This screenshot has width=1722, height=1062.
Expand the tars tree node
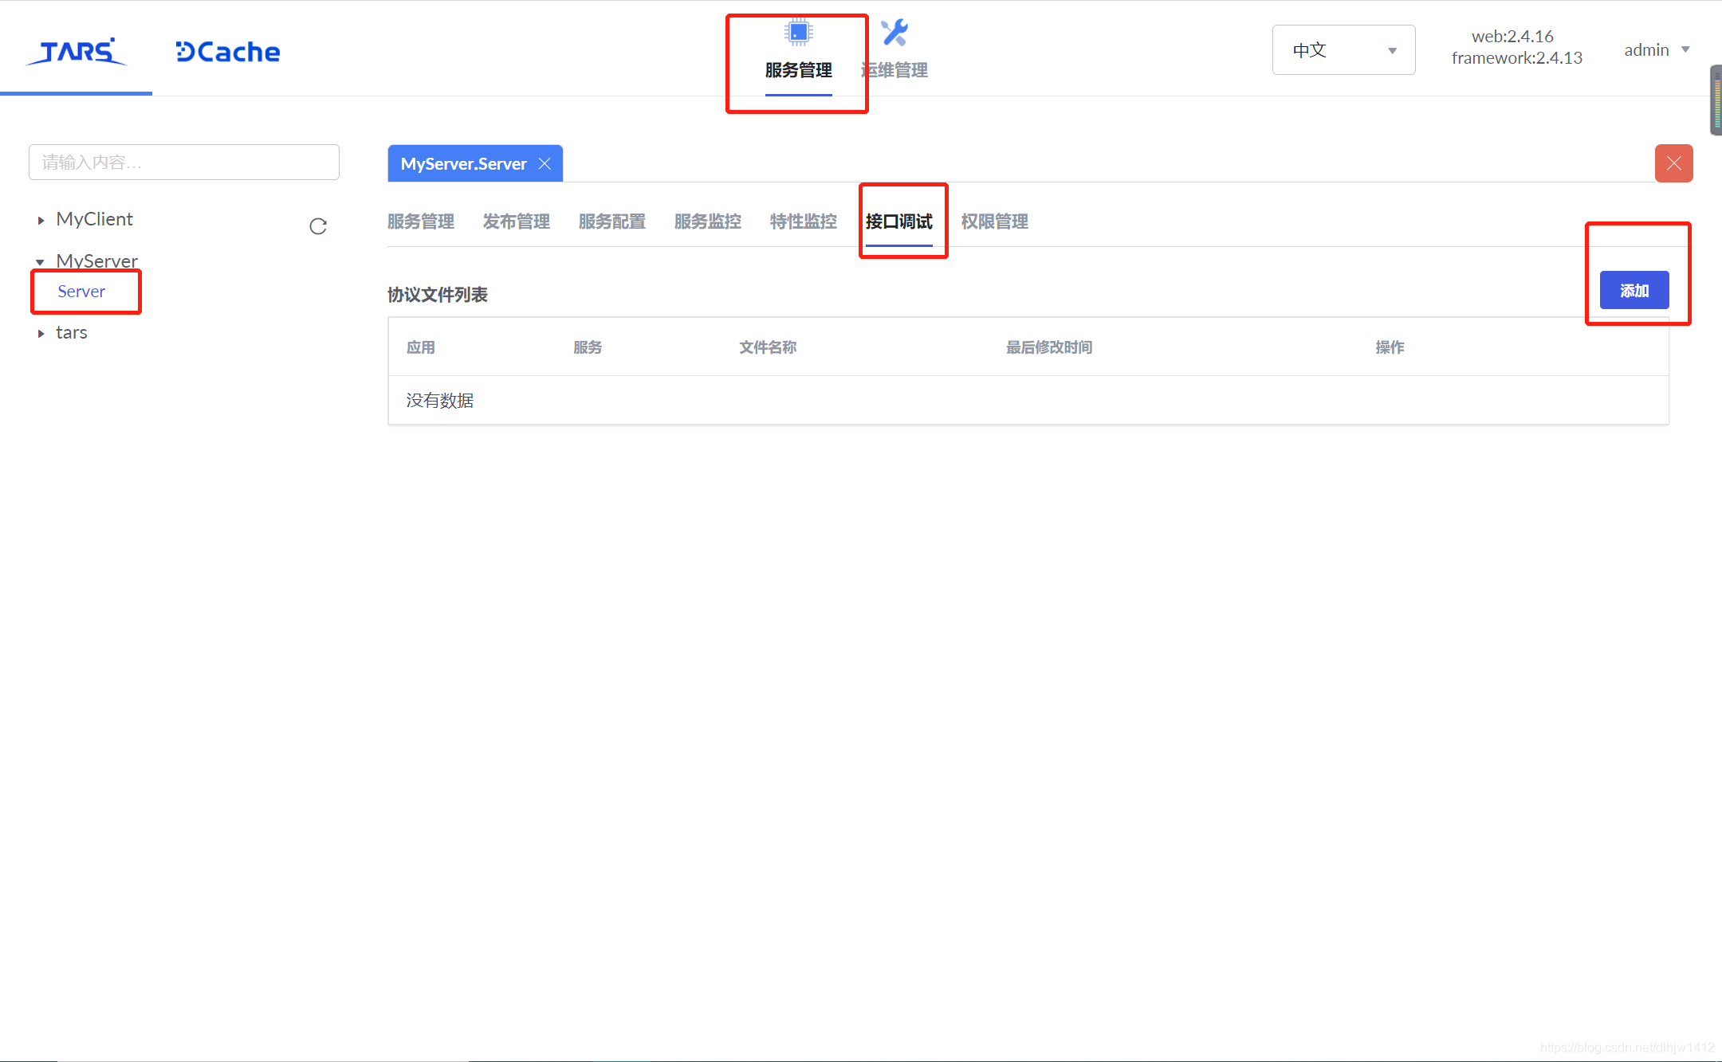[41, 332]
